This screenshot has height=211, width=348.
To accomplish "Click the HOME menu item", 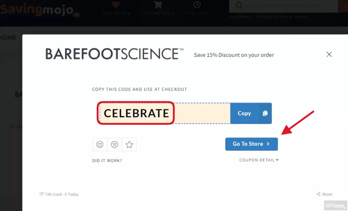I will [x=8, y=37].
